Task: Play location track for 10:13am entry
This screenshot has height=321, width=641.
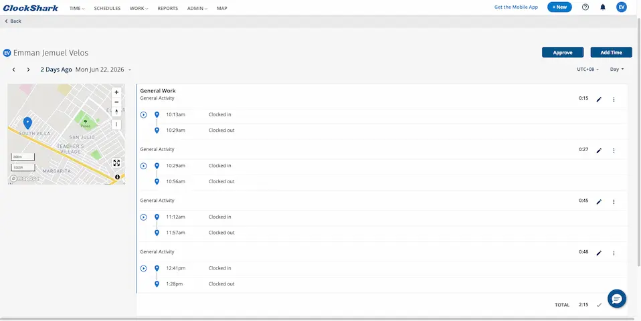Action: tap(143, 115)
